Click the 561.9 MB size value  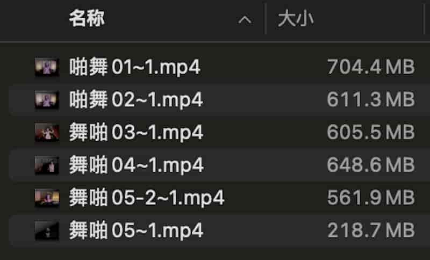pyautogui.click(x=371, y=198)
